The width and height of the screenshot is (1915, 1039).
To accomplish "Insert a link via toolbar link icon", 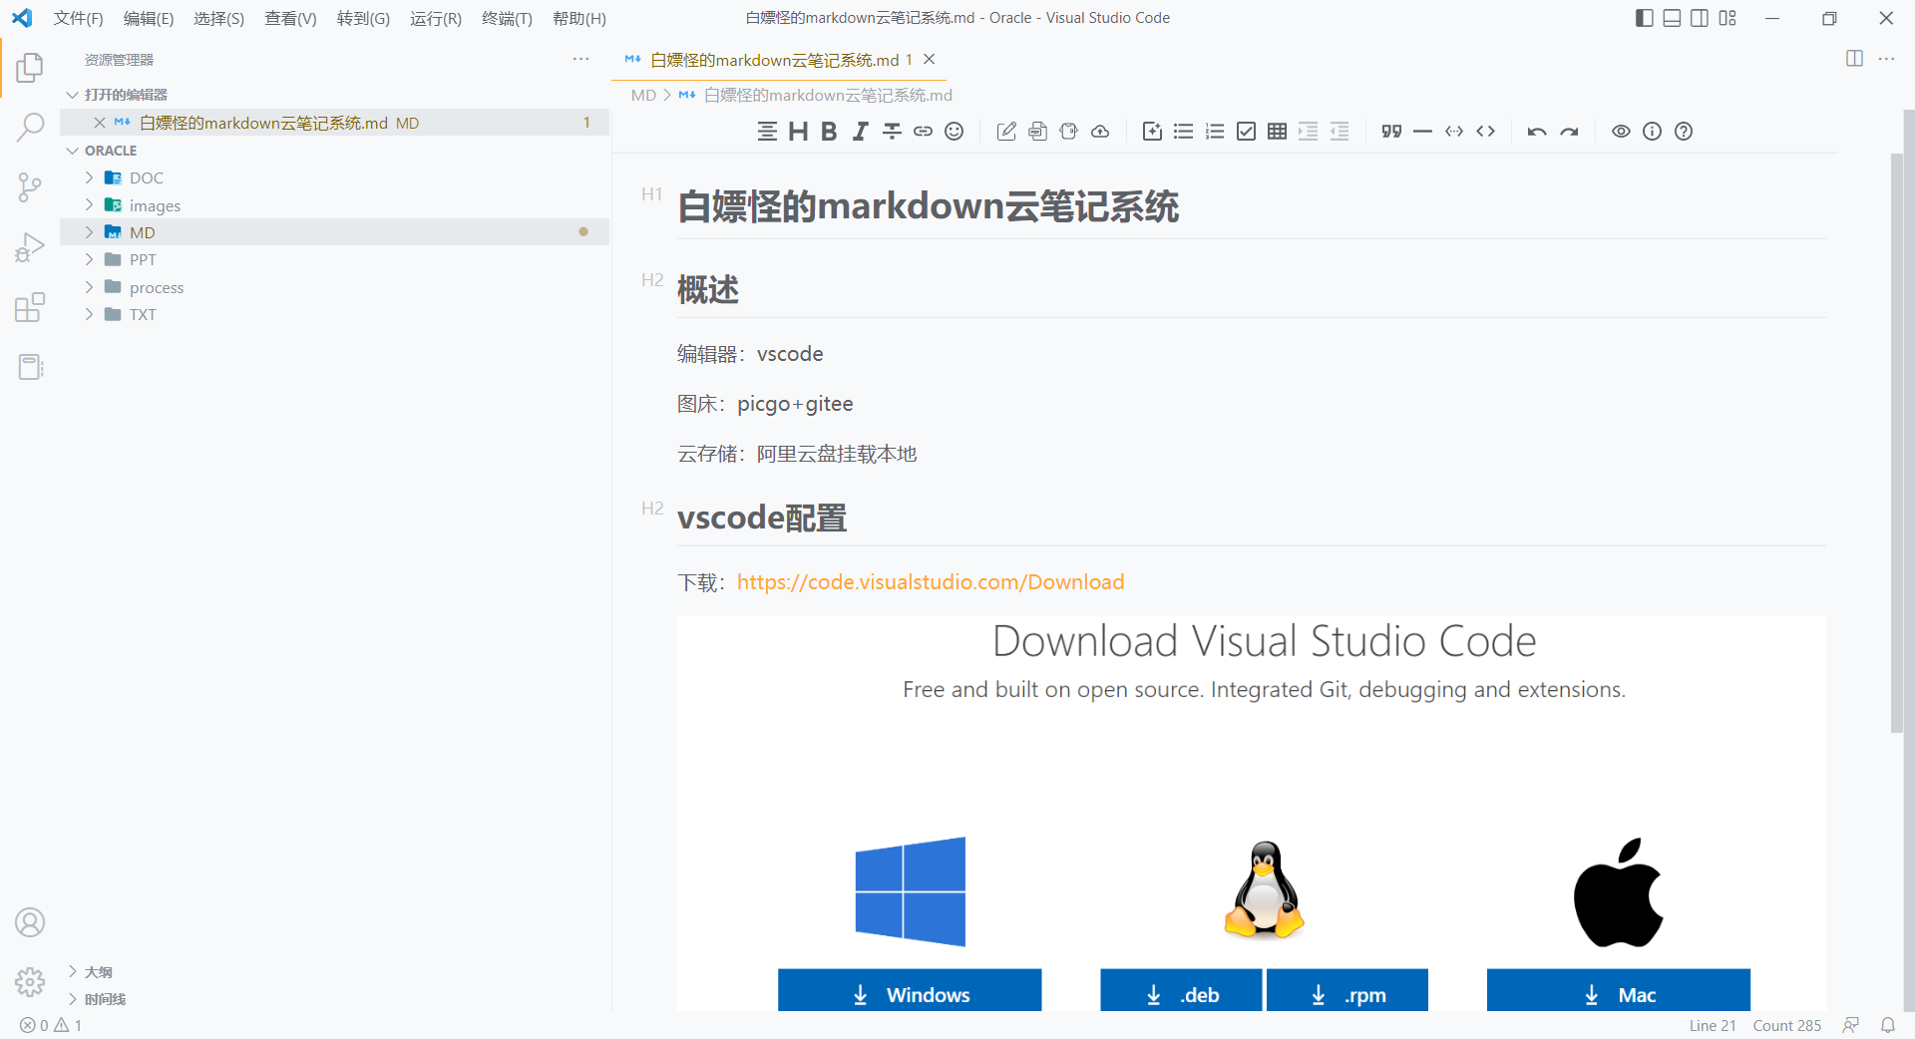I will point(923,132).
